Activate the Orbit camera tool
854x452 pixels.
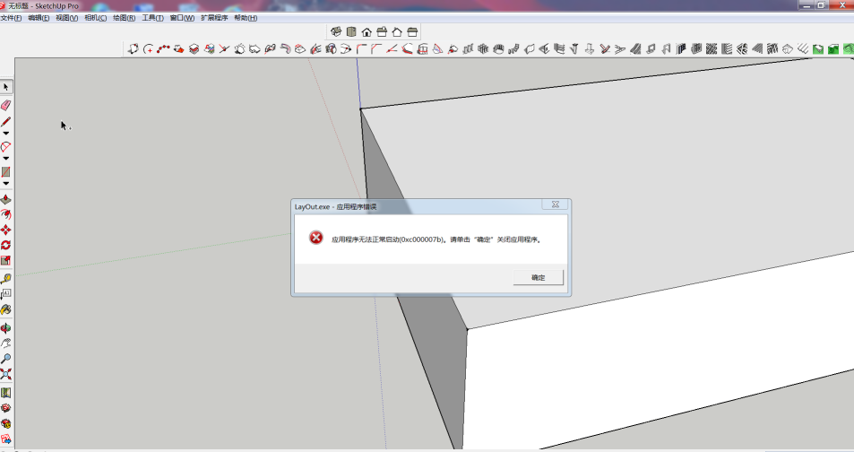[x=6, y=327]
